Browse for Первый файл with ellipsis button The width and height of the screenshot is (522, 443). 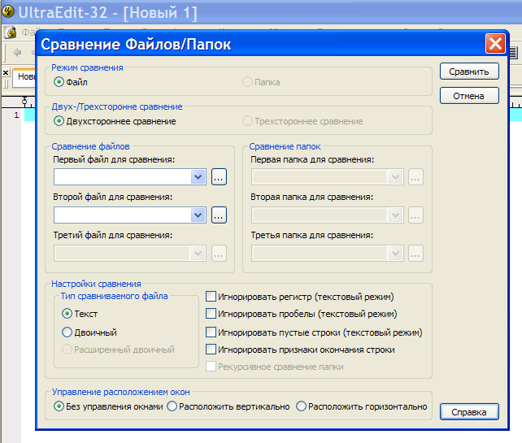point(219,176)
